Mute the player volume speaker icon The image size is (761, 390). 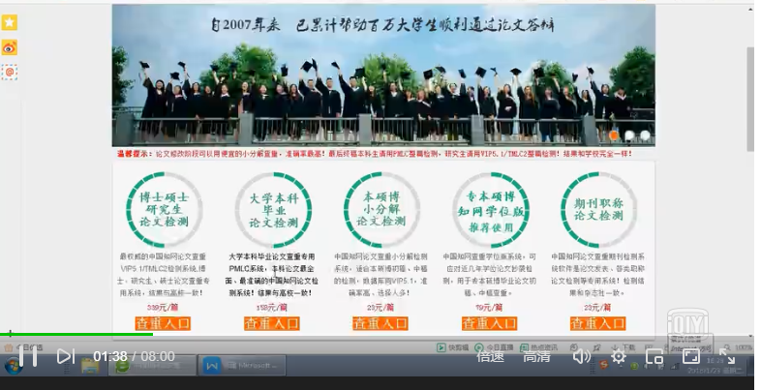(581, 356)
